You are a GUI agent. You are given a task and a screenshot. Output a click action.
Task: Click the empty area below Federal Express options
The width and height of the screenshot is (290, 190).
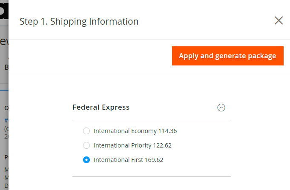click(151, 184)
